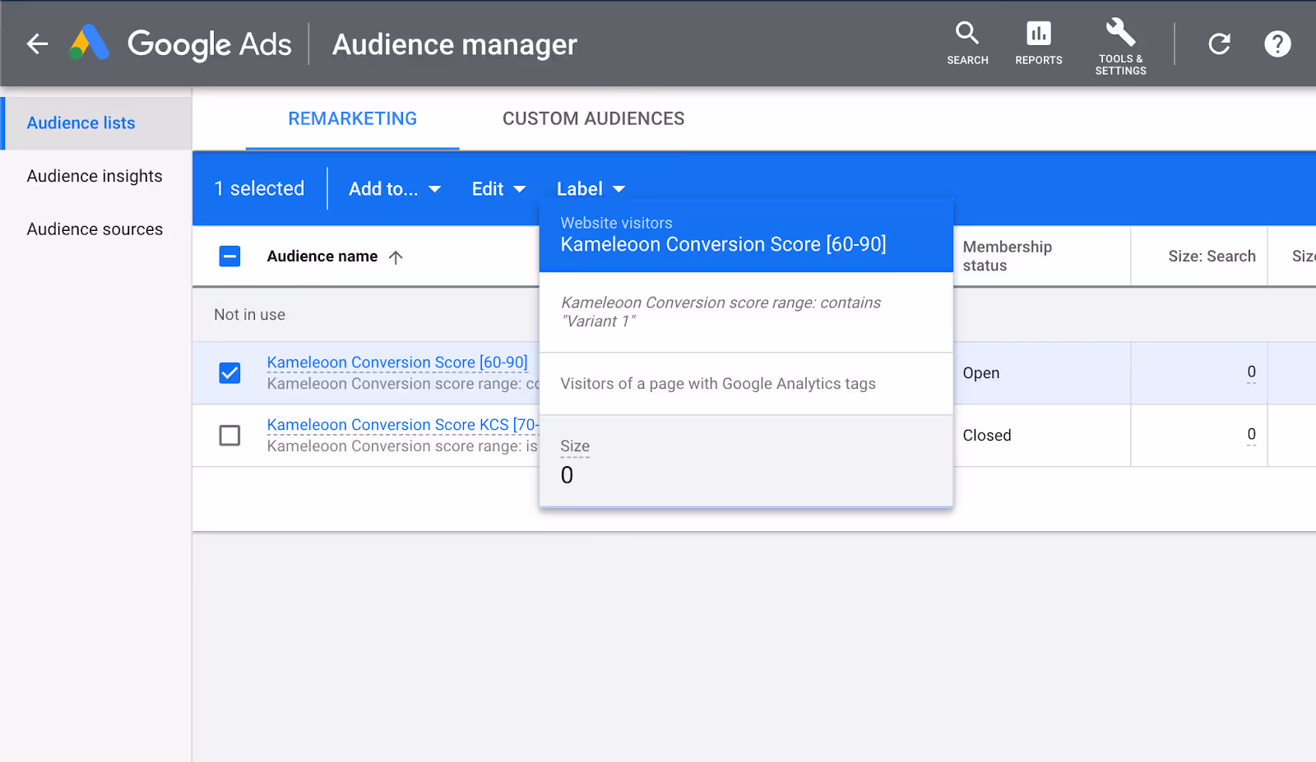
Task: Click the select-all checkbox in the header
Action: point(229,256)
